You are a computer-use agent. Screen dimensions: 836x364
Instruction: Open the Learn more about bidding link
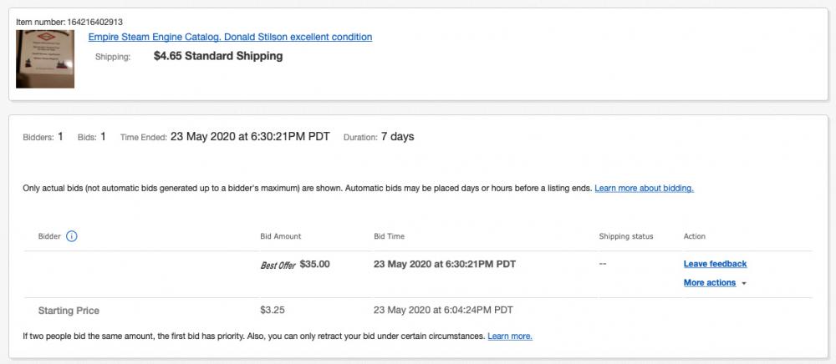point(644,189)
